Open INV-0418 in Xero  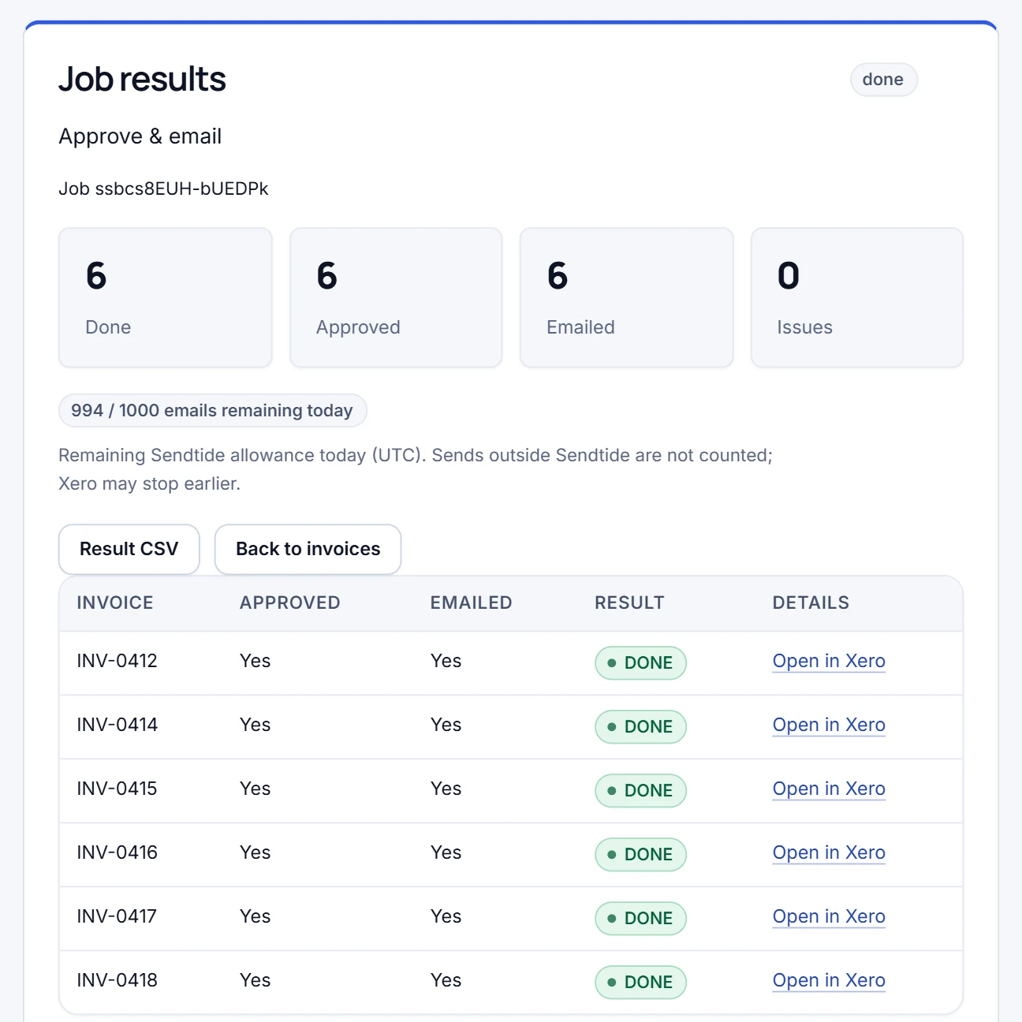[829, 980]
